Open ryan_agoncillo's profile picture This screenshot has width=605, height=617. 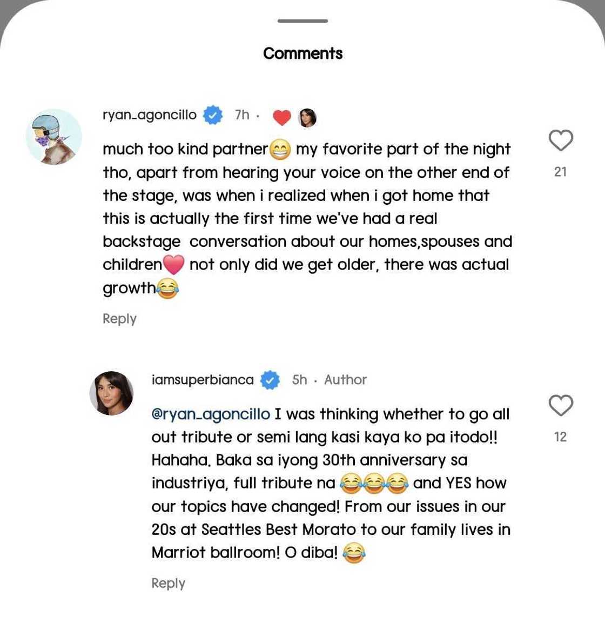(54, 137)
